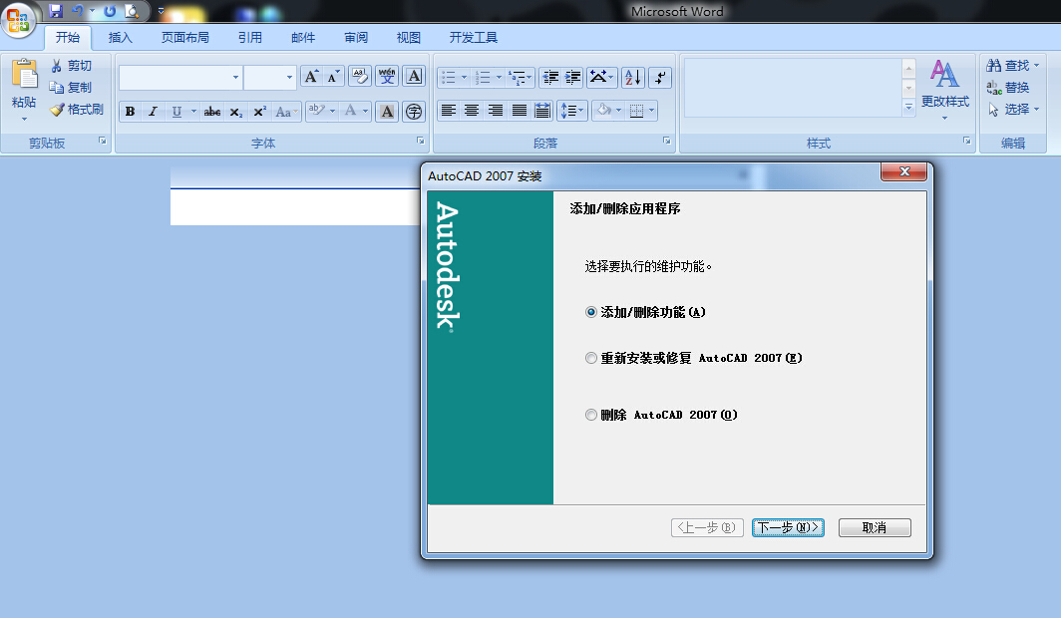Click inside the Word document page

click(x=294, y=206)
